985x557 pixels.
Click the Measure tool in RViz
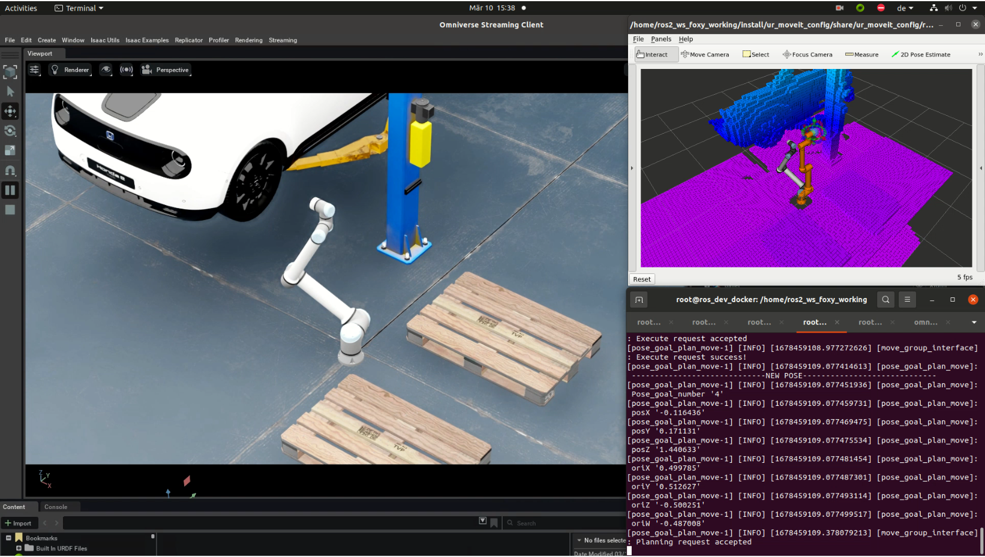click(x=861, y=55)
